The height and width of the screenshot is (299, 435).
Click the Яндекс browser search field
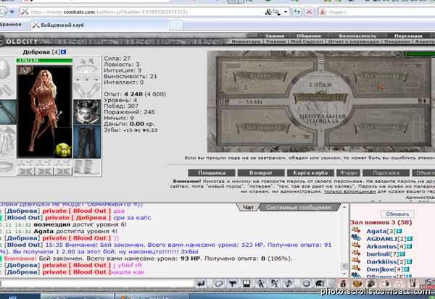pyautogui.click(x=377, y=12)
